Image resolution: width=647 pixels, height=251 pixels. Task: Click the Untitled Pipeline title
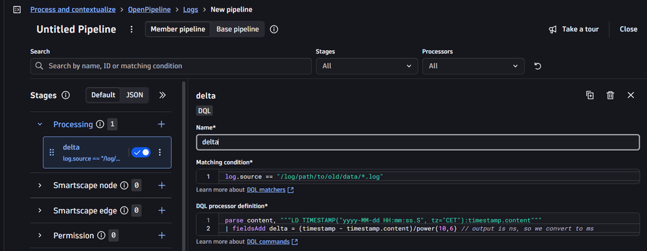pos(76,29)
